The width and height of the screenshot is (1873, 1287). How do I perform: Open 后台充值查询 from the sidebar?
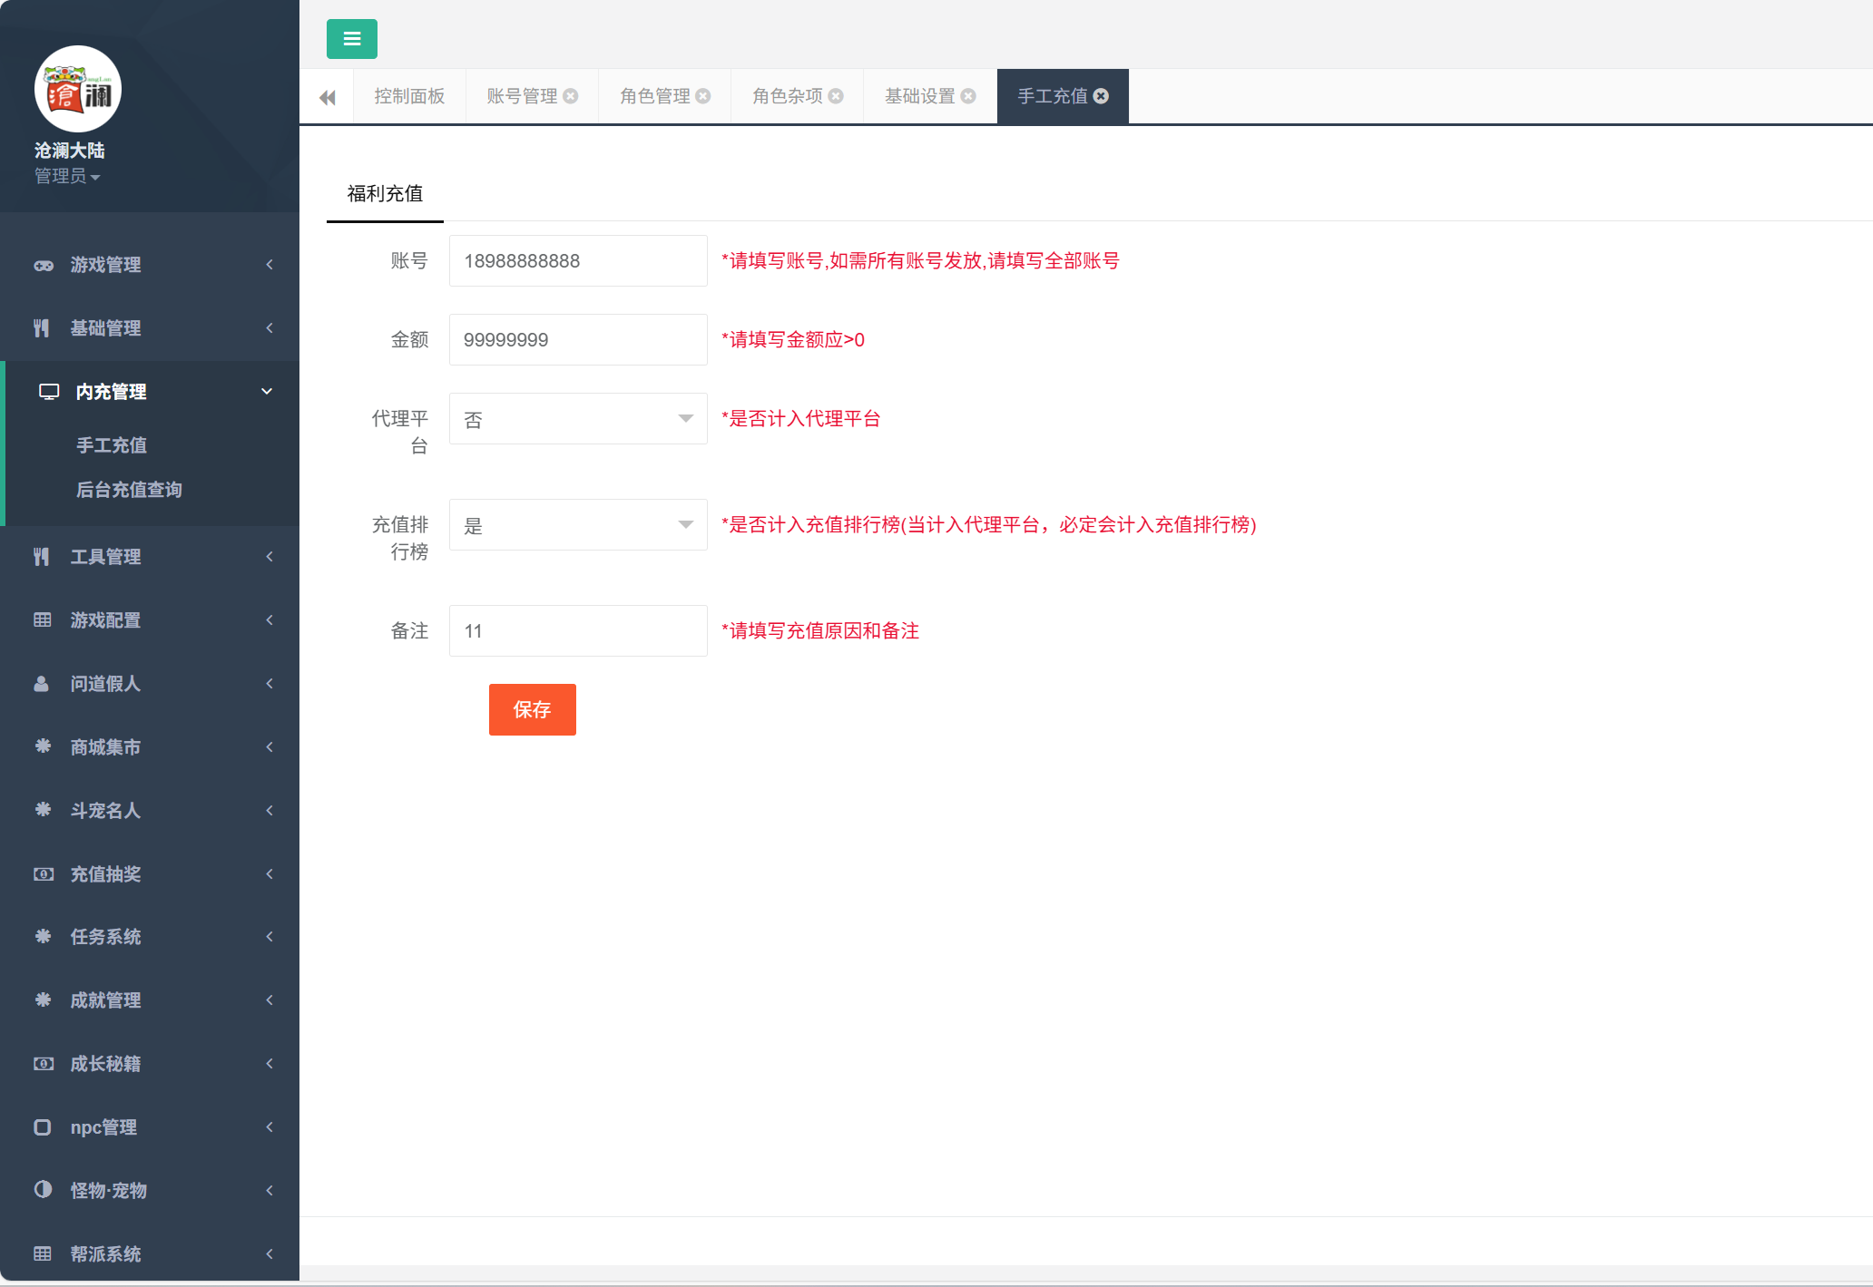130,489
